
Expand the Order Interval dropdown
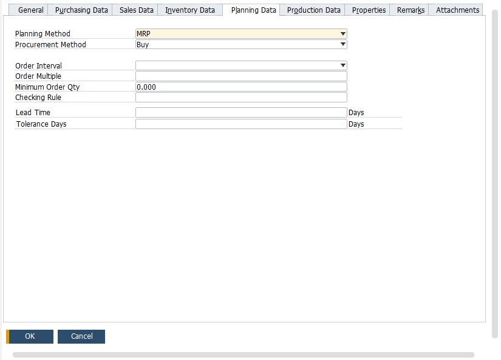pos(343,65)
